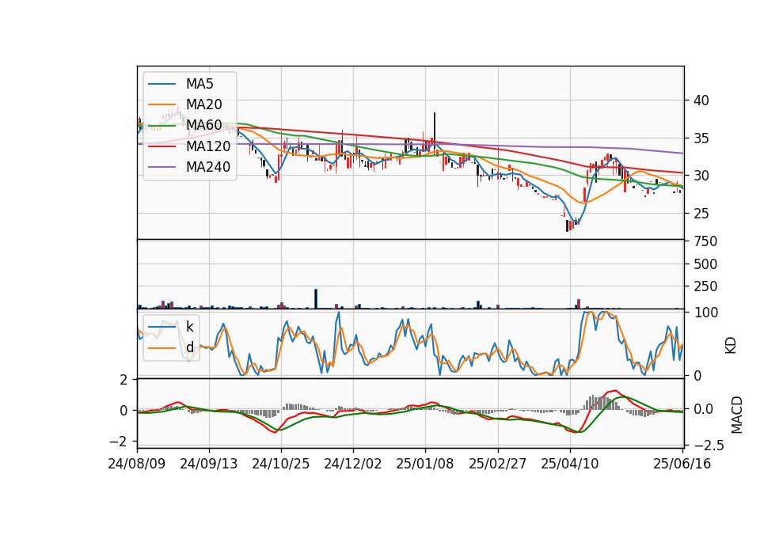Click the 24/12/02 date axis label
This screenshot has width=760, height=546.
(x=353, y=464)
